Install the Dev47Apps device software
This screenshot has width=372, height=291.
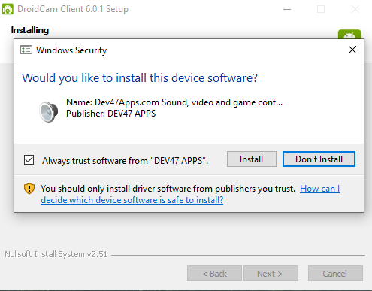click(x=252, y=159)
